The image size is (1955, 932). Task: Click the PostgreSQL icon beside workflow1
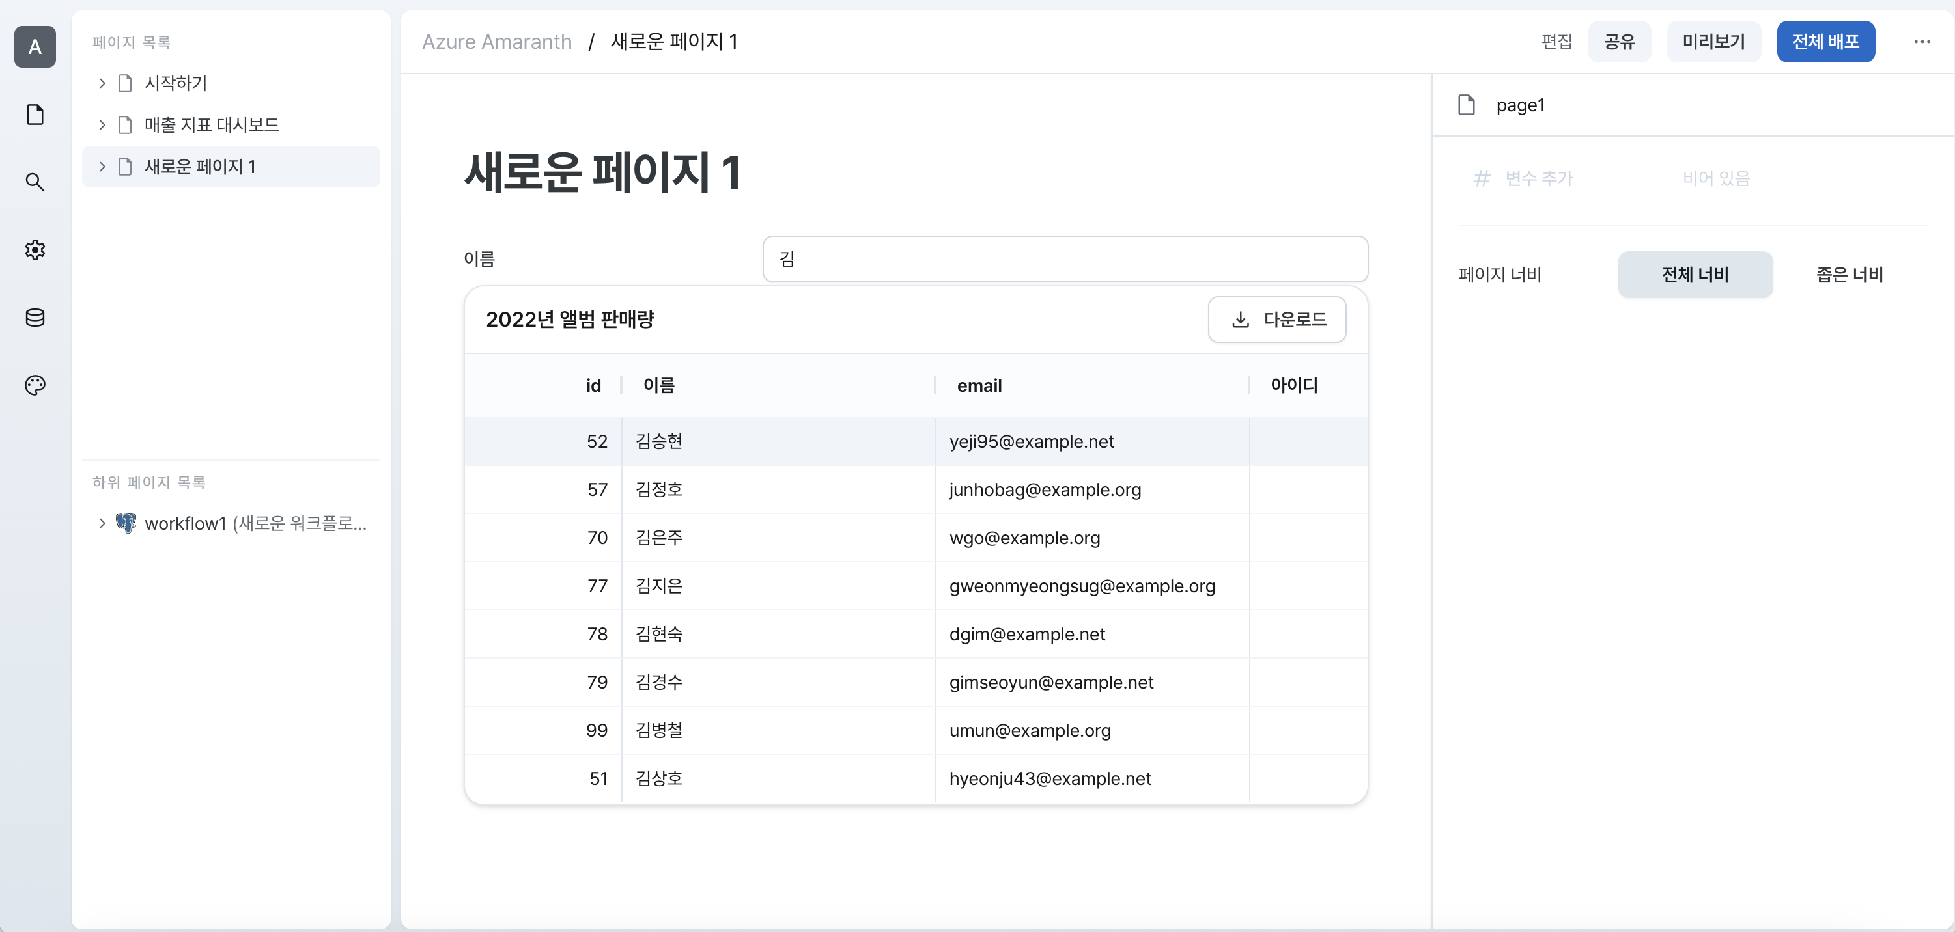(x=126, y=523)
